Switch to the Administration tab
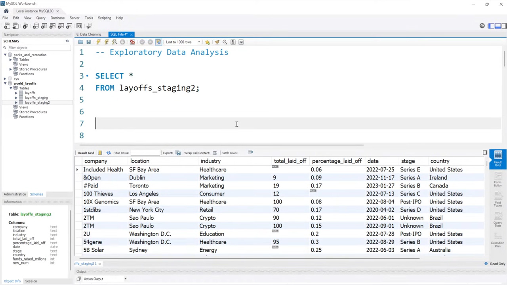 [x=15, y=194]
